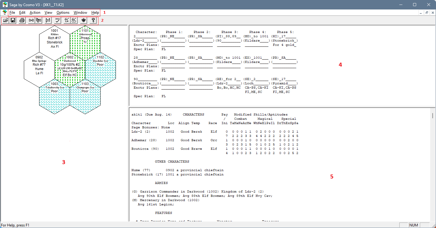436x228 pixels.
Task: Expand the Options menu
Action: pos(63,13)
